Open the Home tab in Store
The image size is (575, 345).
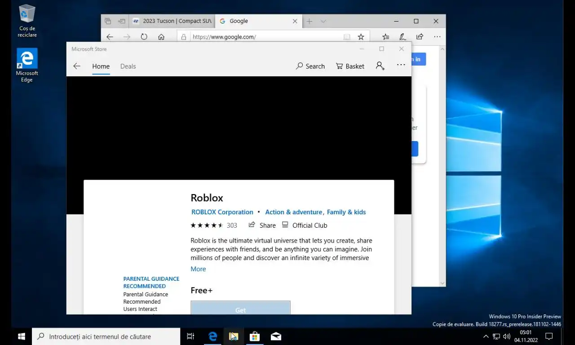101,66
